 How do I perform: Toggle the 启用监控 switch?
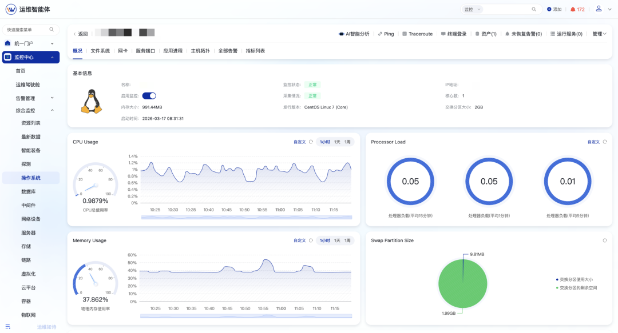click(x=149, y=95)
